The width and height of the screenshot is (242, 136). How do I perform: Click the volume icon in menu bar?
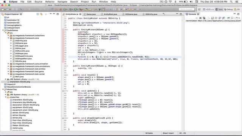pos(191,2)
